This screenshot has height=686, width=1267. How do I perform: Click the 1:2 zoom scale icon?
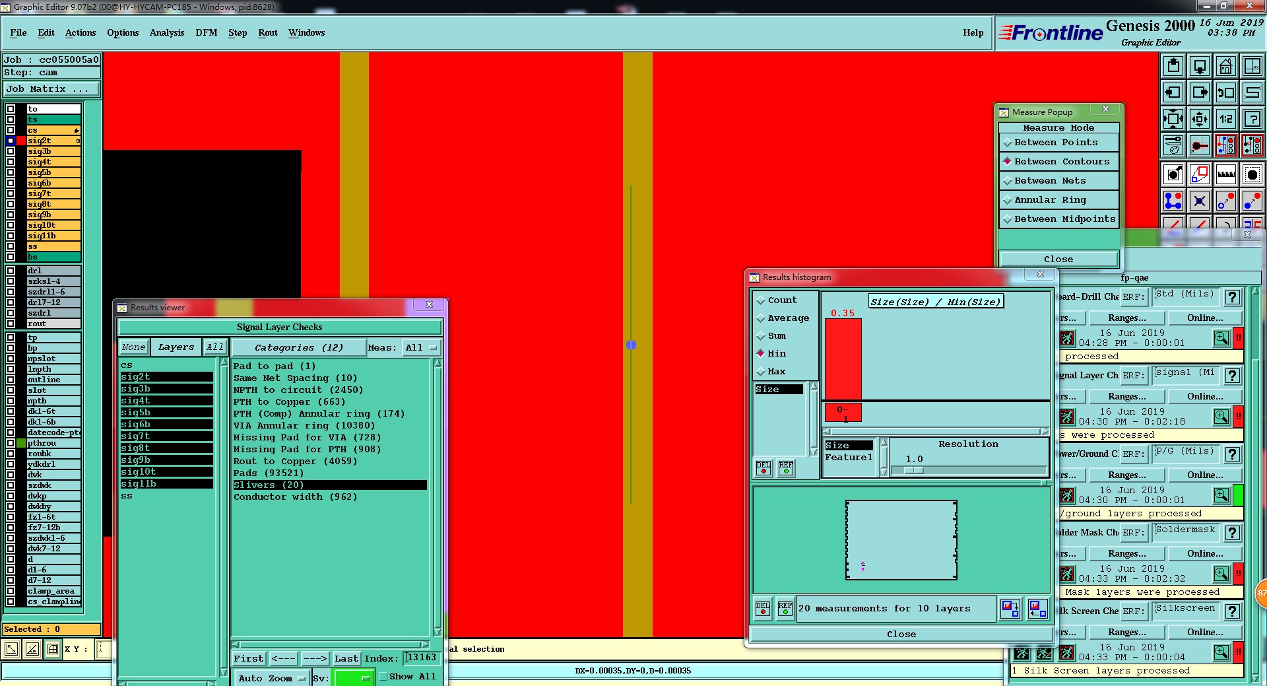tap(1226, 119)
